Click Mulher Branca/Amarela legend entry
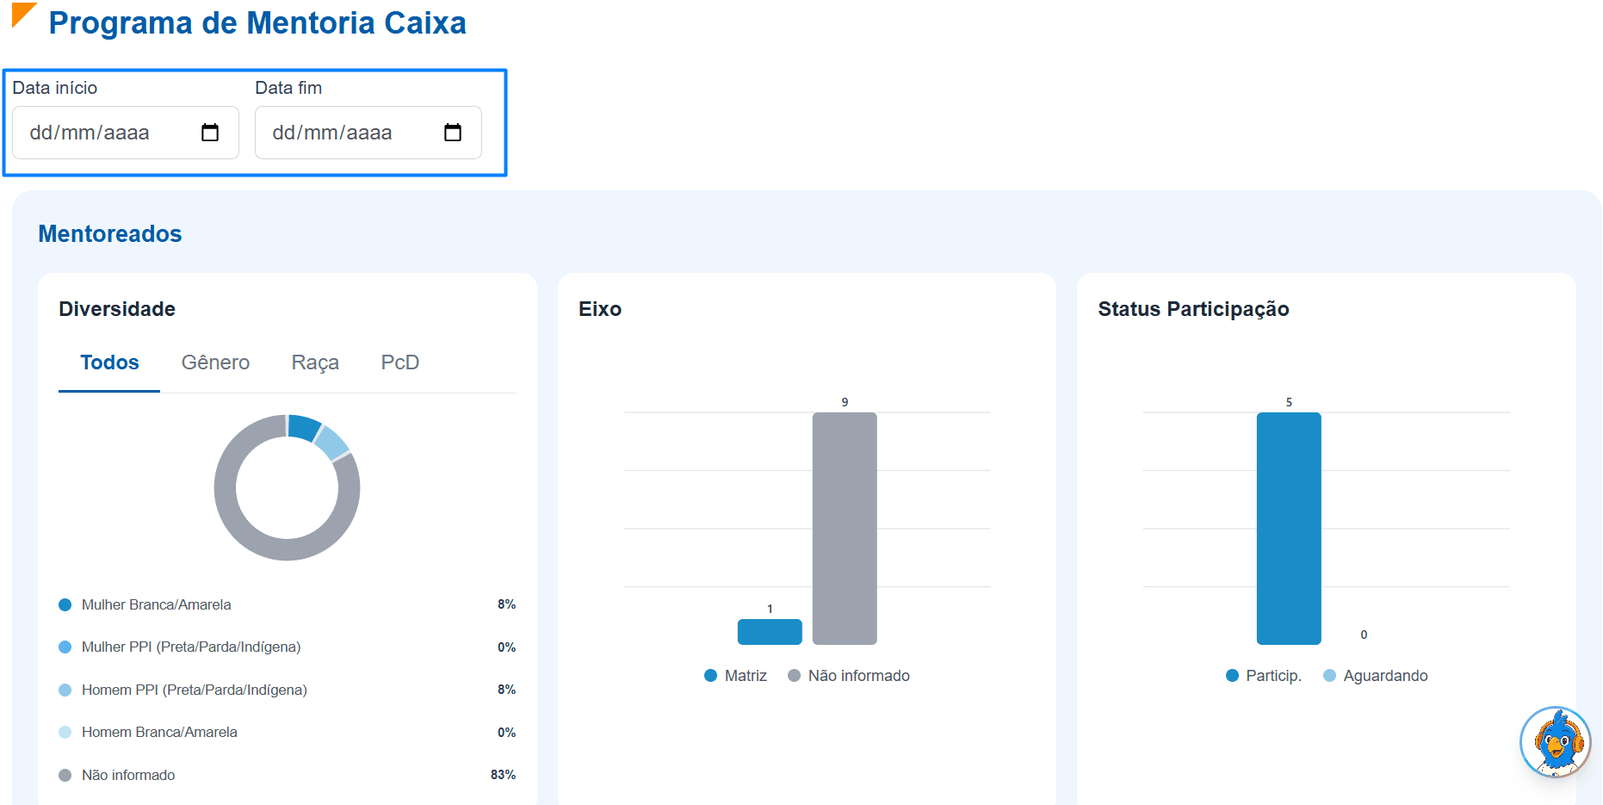 (145, 604)
